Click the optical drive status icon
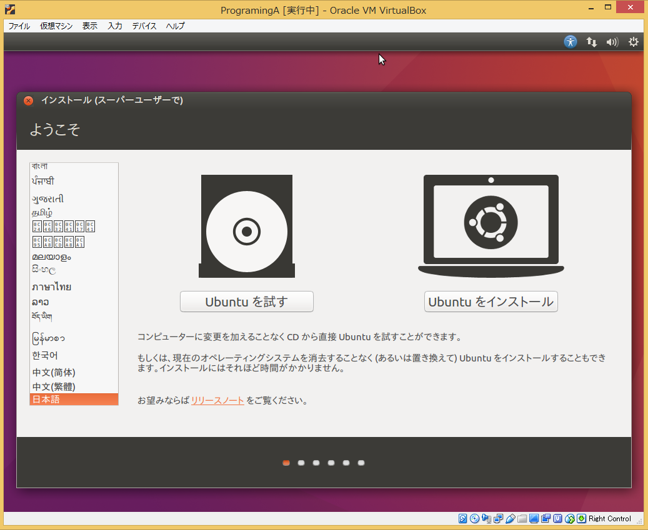Screen dimensions: 648x530 coord(474,519)
